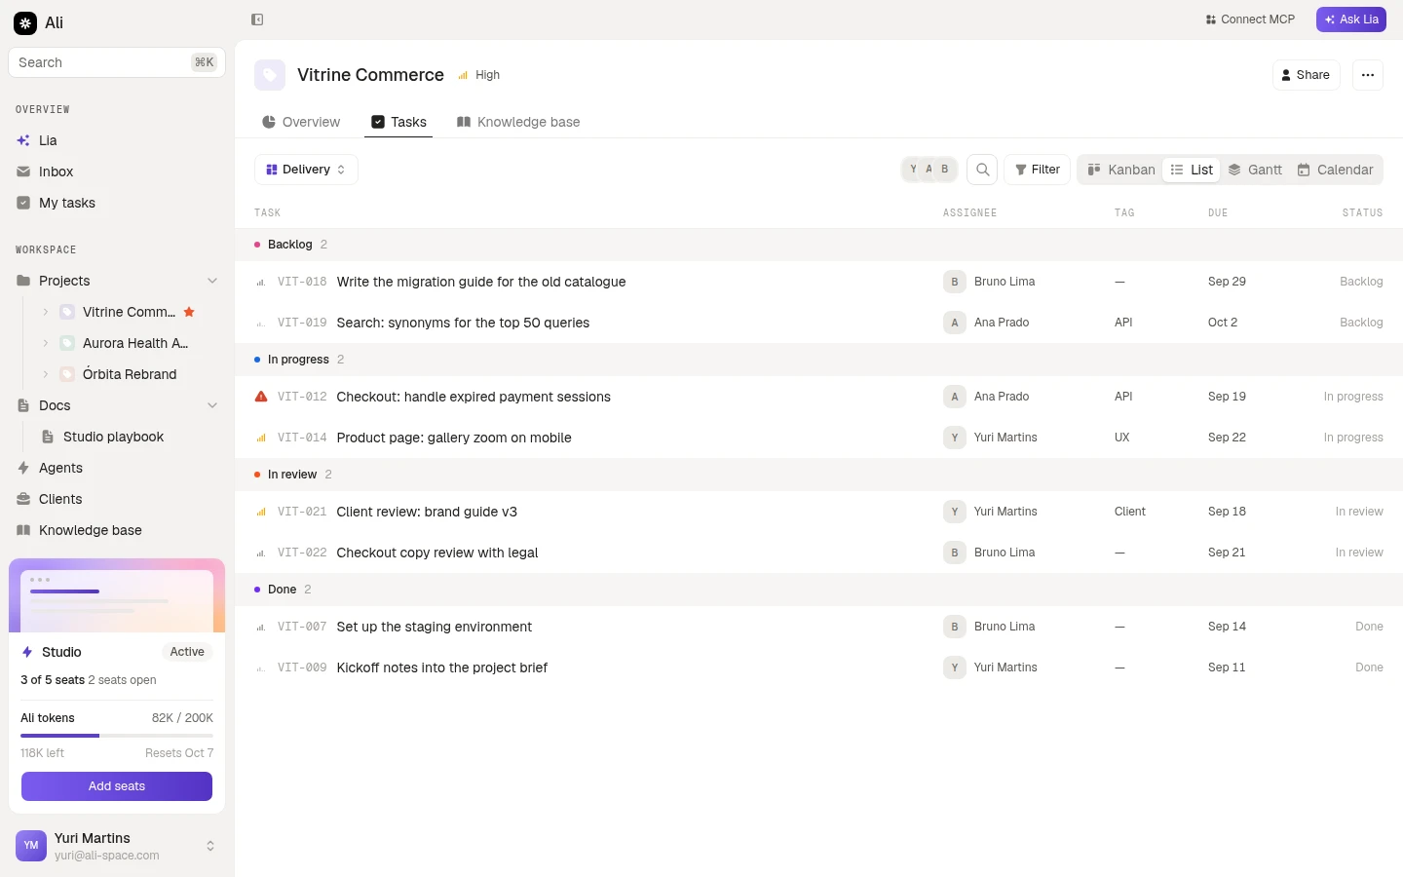
Task: Open the Knowledge base tab
Action: pyautogui.click(x=518, y=122)
